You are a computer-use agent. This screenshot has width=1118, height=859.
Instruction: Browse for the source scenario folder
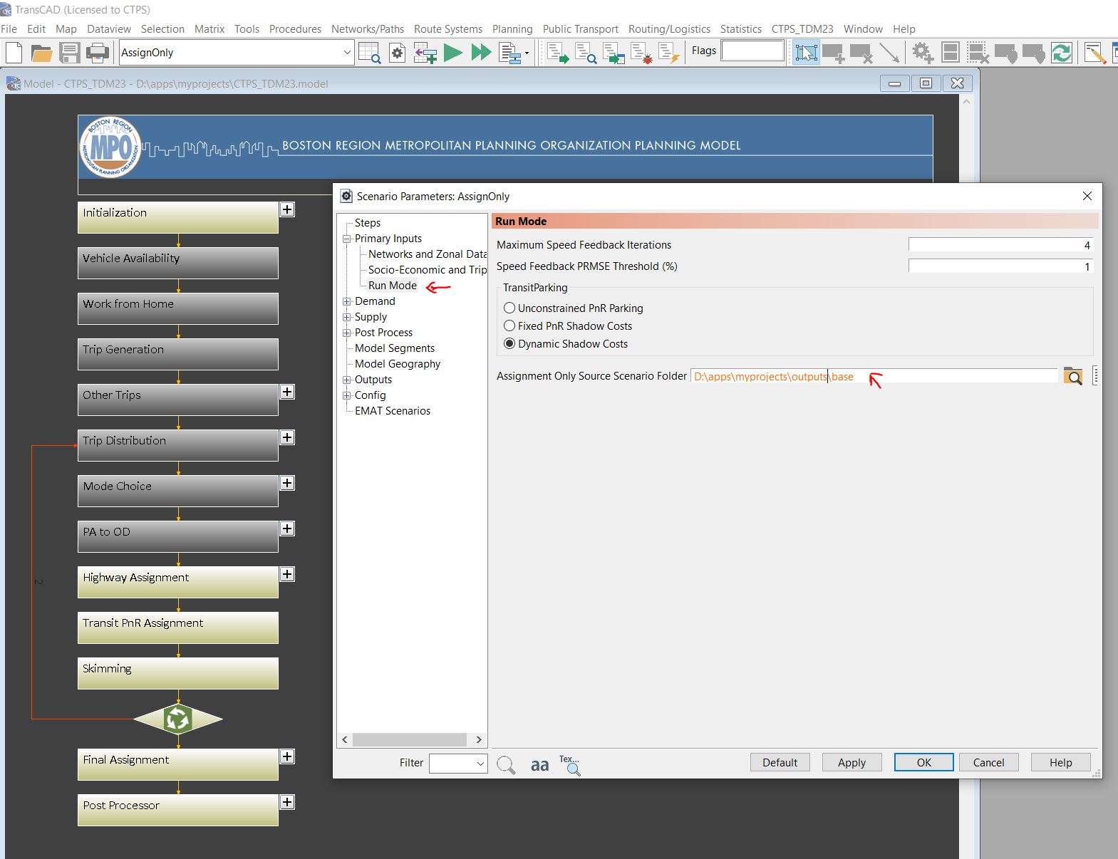click(x=1072, y=375)
